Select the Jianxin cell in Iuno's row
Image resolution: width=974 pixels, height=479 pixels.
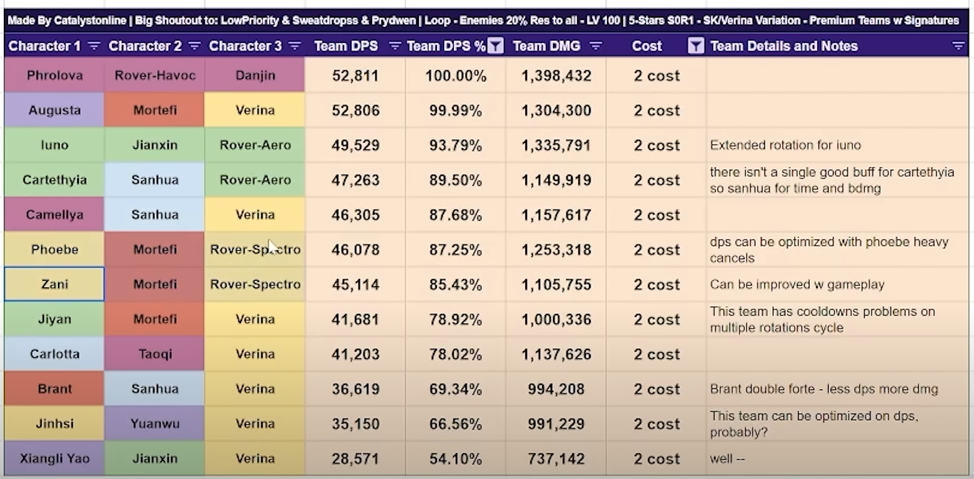click(x=154, y=145)
